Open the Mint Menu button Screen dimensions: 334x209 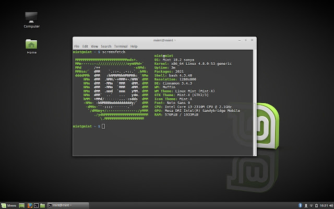coord(9,205)
